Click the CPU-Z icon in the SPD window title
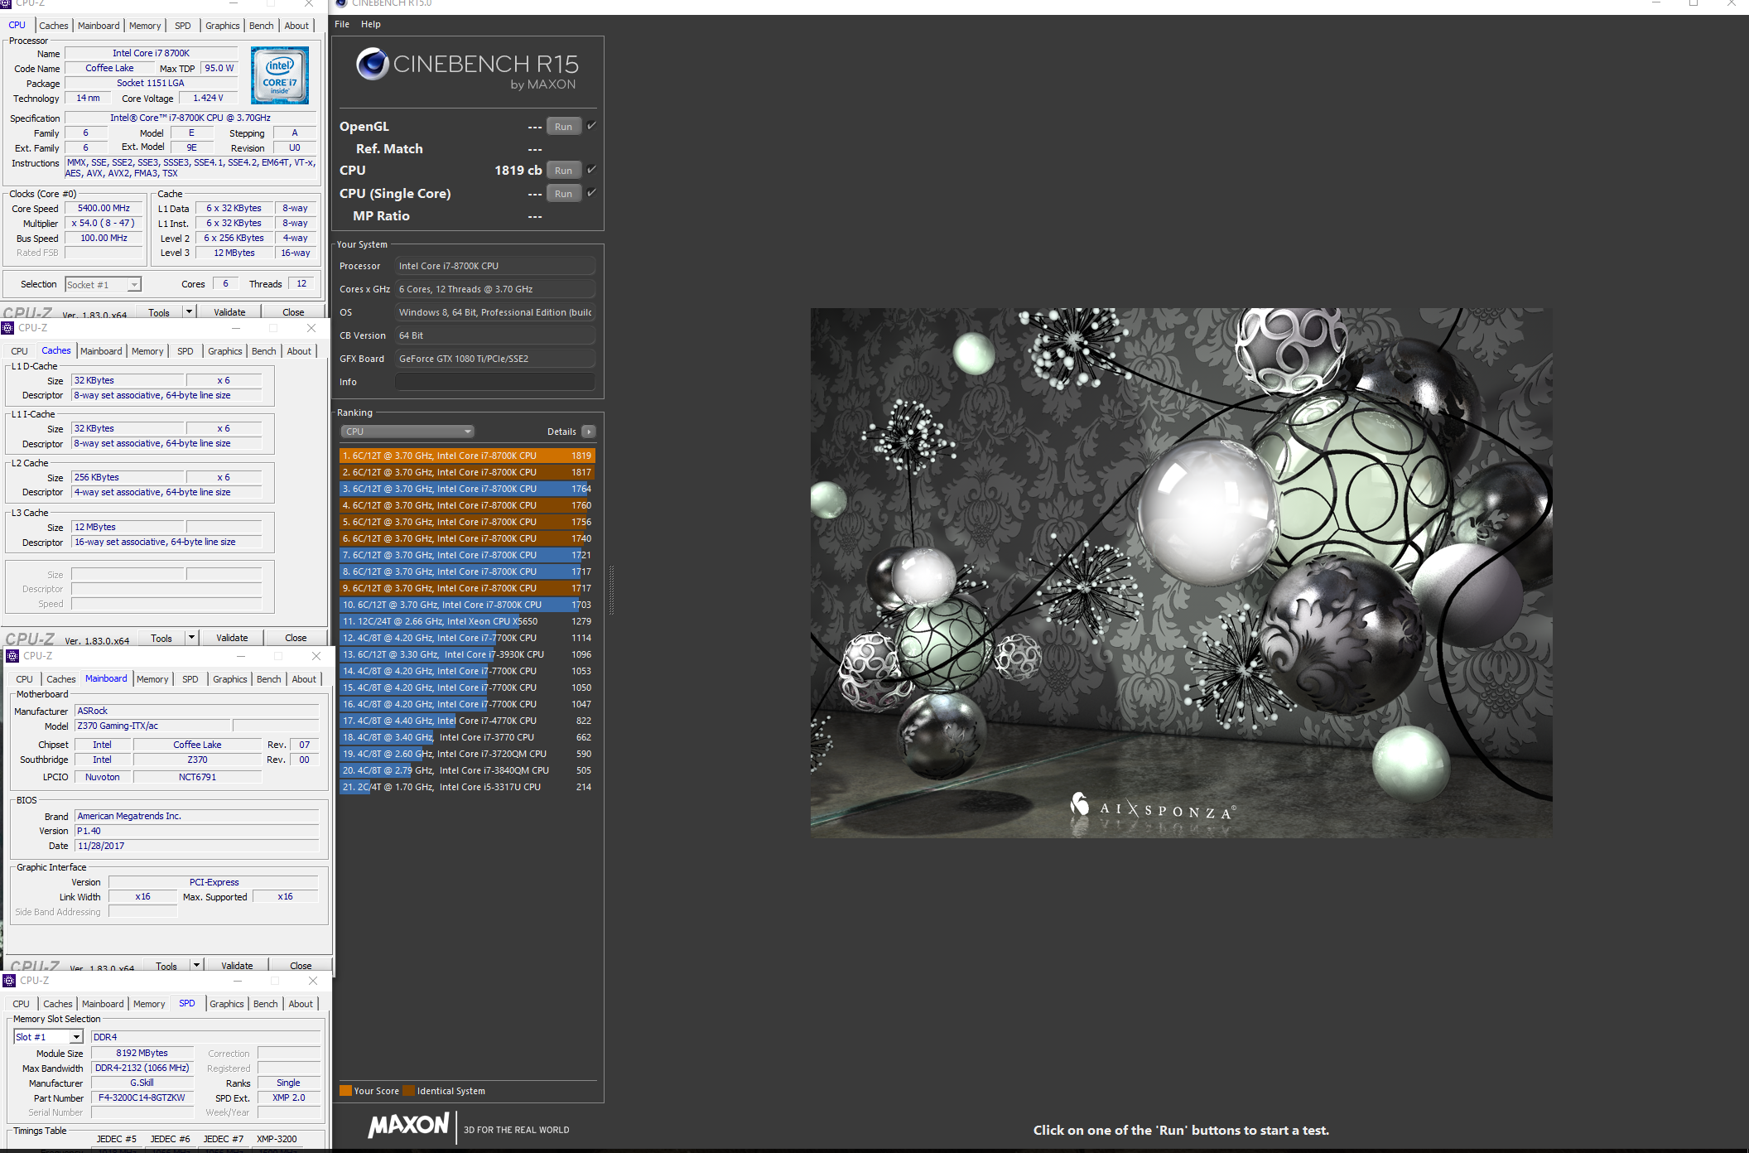Screen dimensions: 1749x1153 pos(10,981)
